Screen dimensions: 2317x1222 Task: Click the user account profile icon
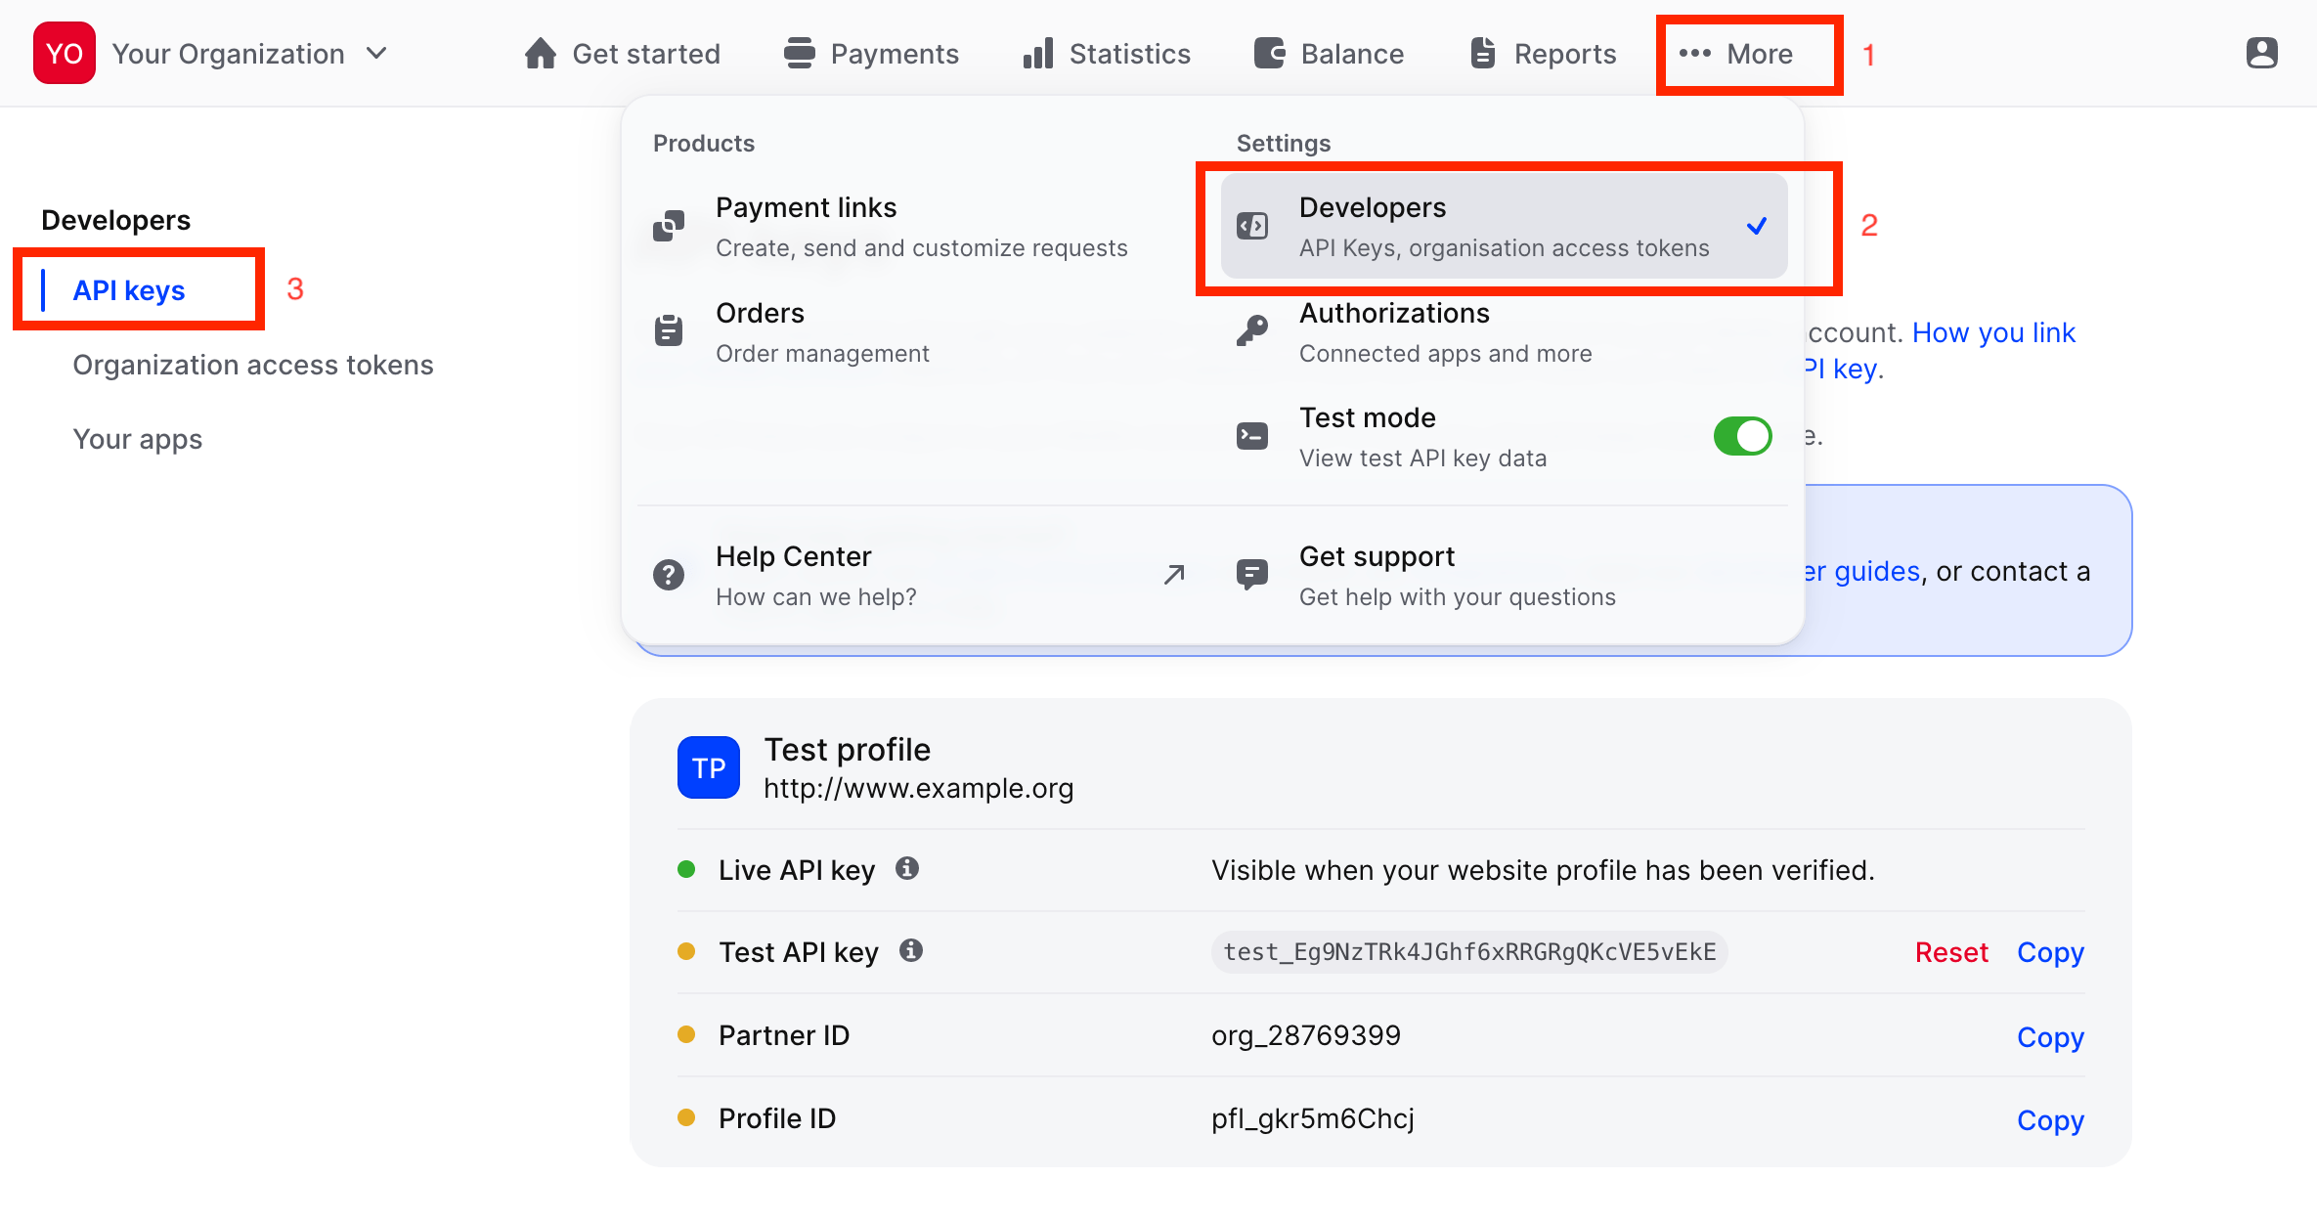click(2261, 53)
